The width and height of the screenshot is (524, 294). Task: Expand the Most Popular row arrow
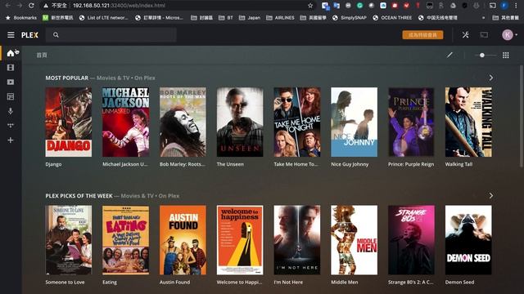tap(491, 78)
